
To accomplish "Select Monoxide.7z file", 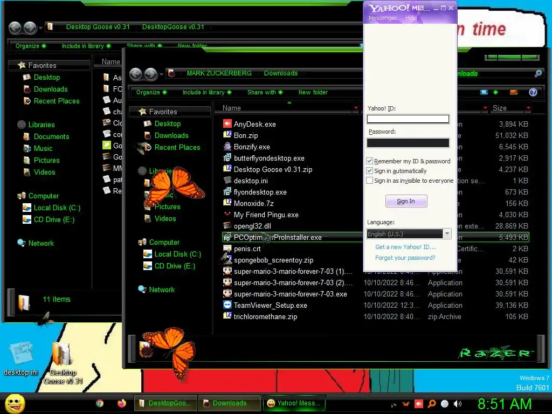I will [x=253, y=203].
